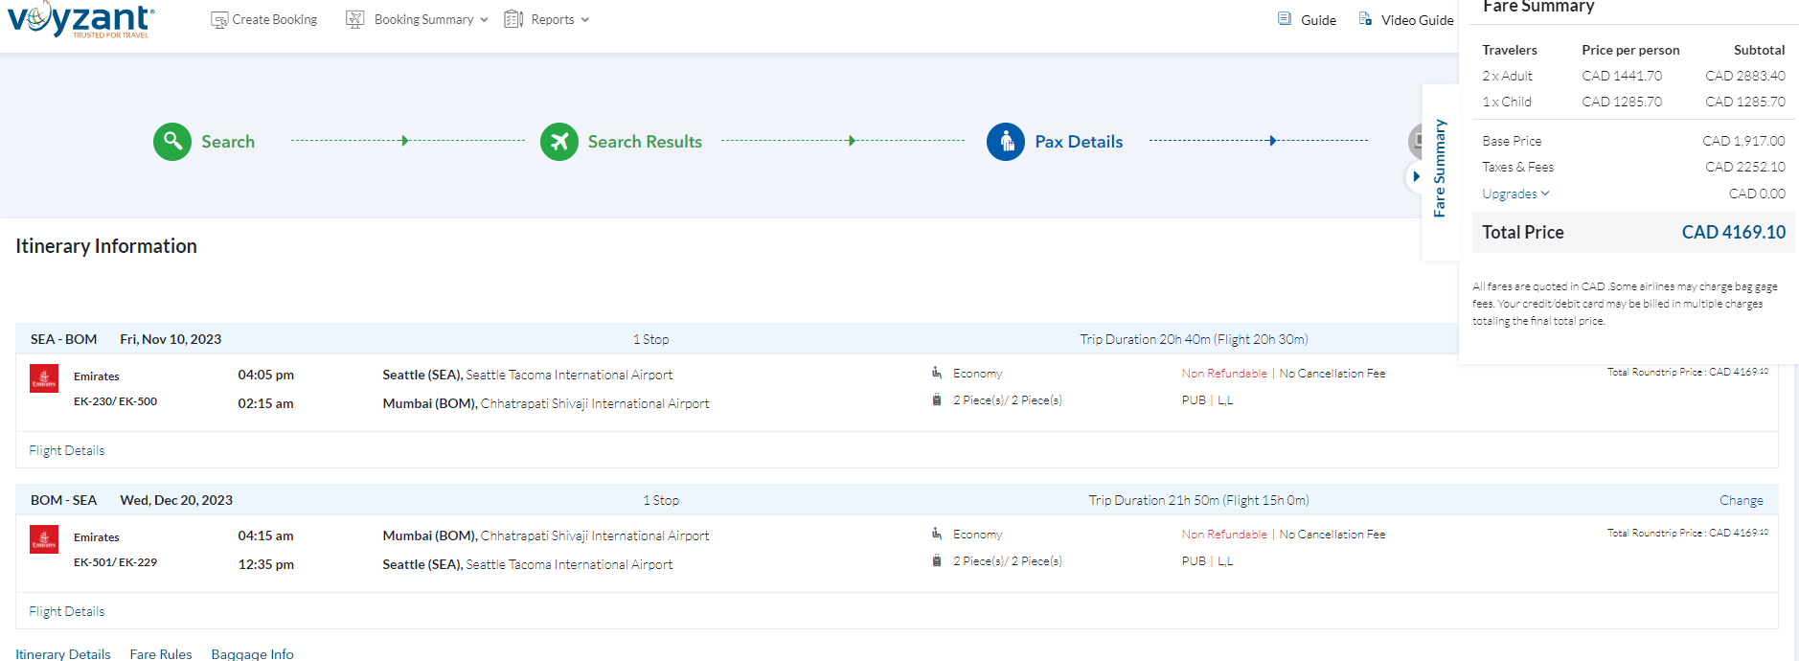The height and width of the screenshot is (661, 1799).
Task: Click the vertical Fare Summary side tab
Action: click(x=1439, y=169)
